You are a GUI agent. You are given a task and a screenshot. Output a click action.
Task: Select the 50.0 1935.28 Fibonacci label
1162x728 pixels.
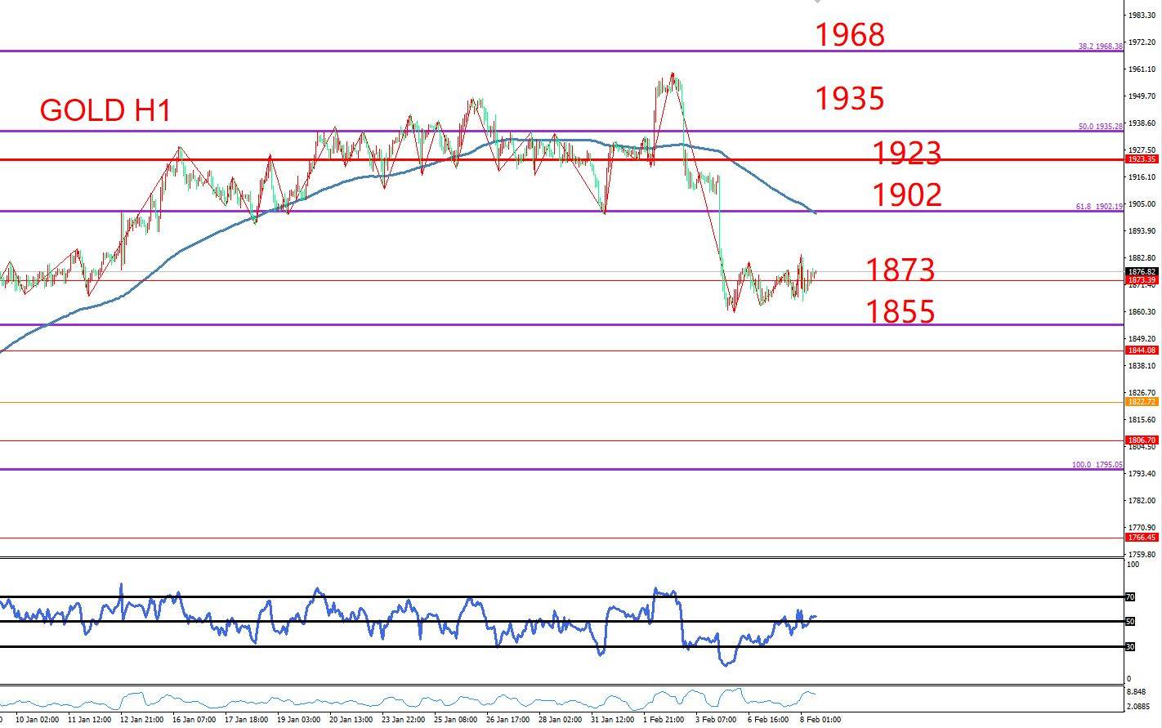(x=1100, y=127)
